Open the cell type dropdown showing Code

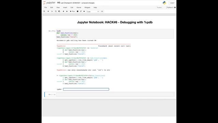click(93, 12)
